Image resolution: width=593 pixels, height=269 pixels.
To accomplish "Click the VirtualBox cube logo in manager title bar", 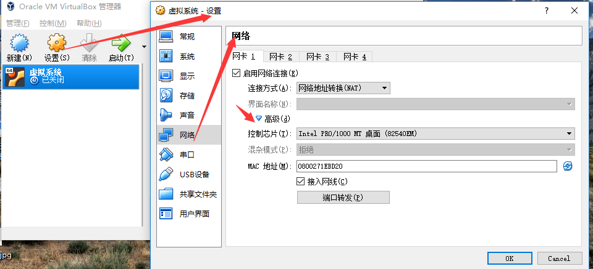I will [x=10, y=7].
